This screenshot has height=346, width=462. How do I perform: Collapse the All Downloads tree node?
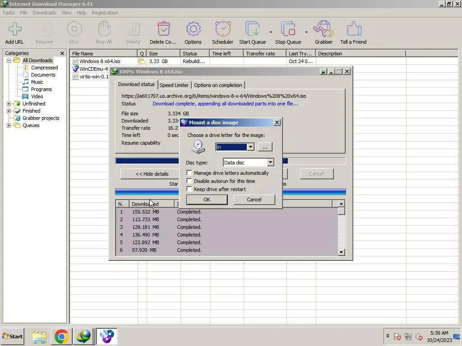9,61
